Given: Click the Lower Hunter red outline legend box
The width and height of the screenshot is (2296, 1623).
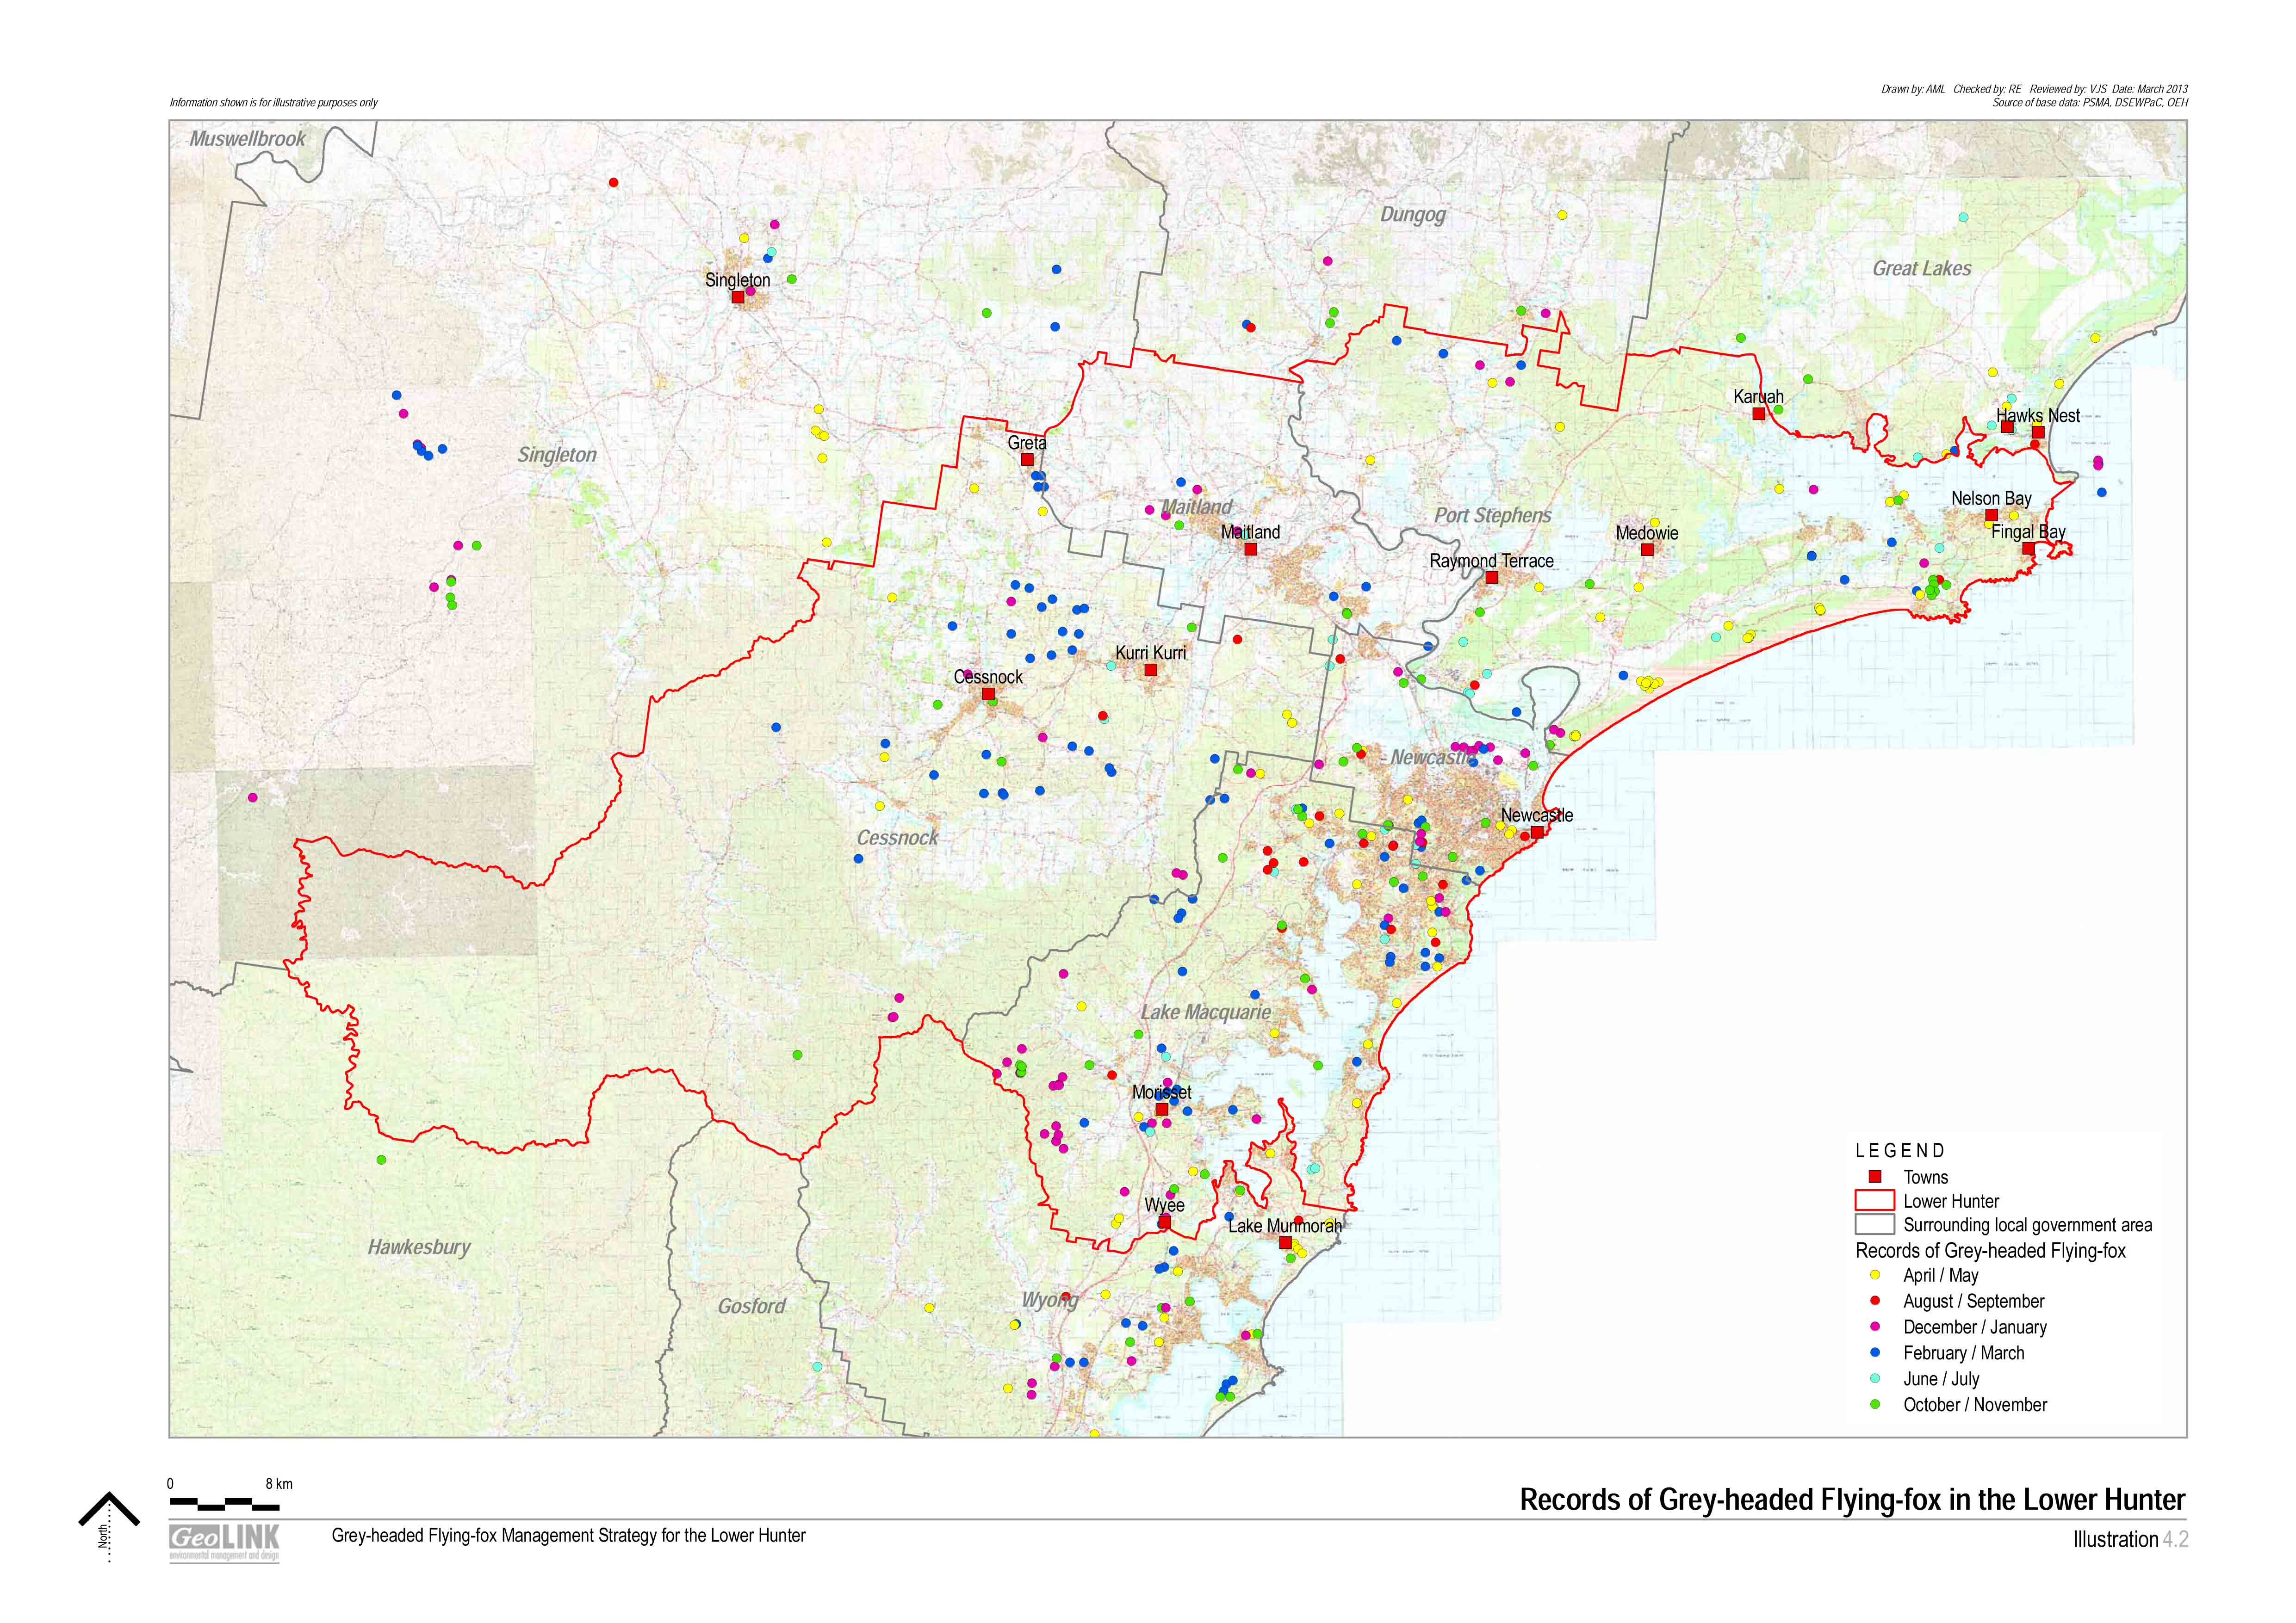Looking at the screenshot, I should pyautogui.click(x=1875, y=1200).
